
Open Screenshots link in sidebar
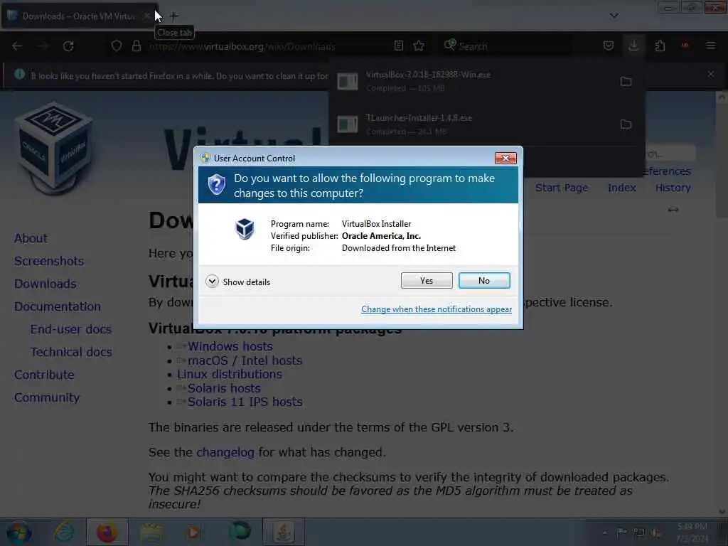click(x=49, y=261)
